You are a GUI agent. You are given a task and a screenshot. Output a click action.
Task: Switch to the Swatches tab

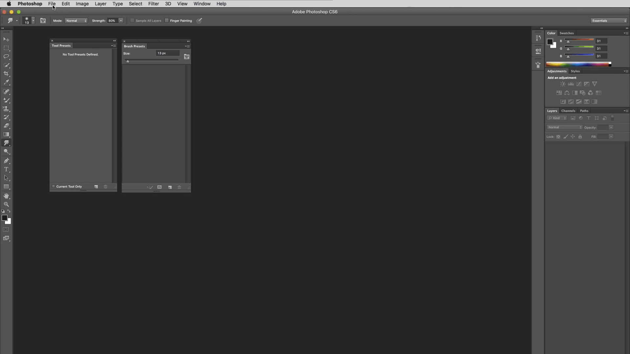click(x=566, y=33)
